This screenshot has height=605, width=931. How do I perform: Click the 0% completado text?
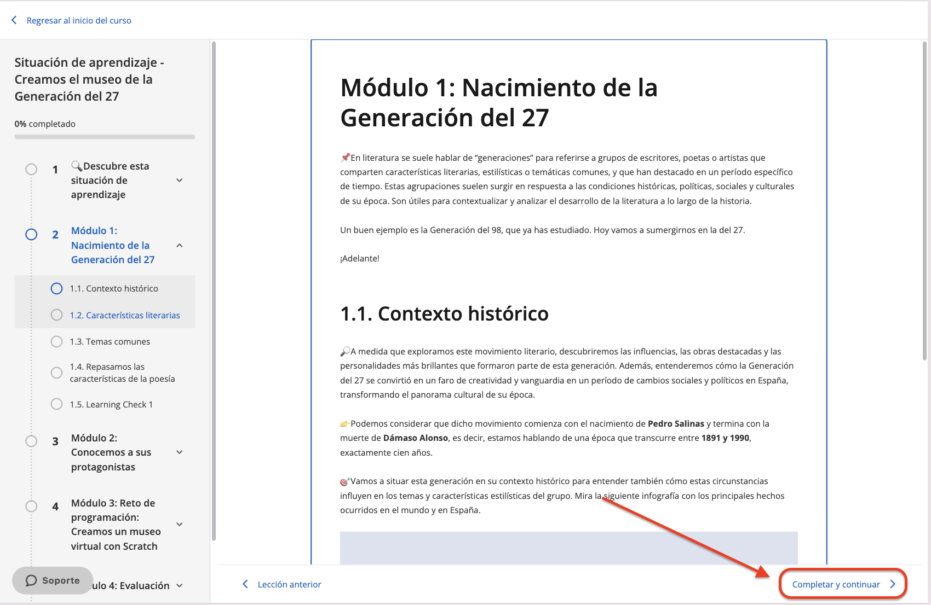point(45,124)
